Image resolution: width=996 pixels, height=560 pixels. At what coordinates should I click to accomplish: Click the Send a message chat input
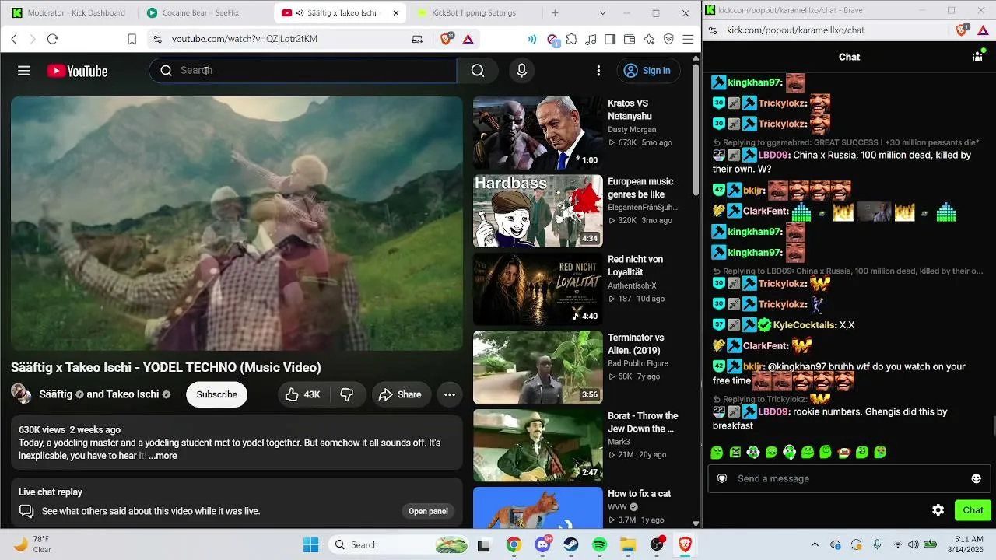coord(848,478)
